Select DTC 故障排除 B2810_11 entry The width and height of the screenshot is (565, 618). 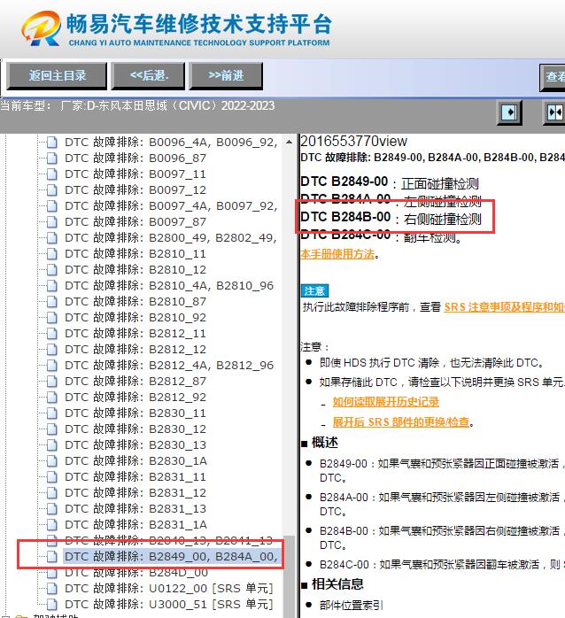(x=135, y=254)
